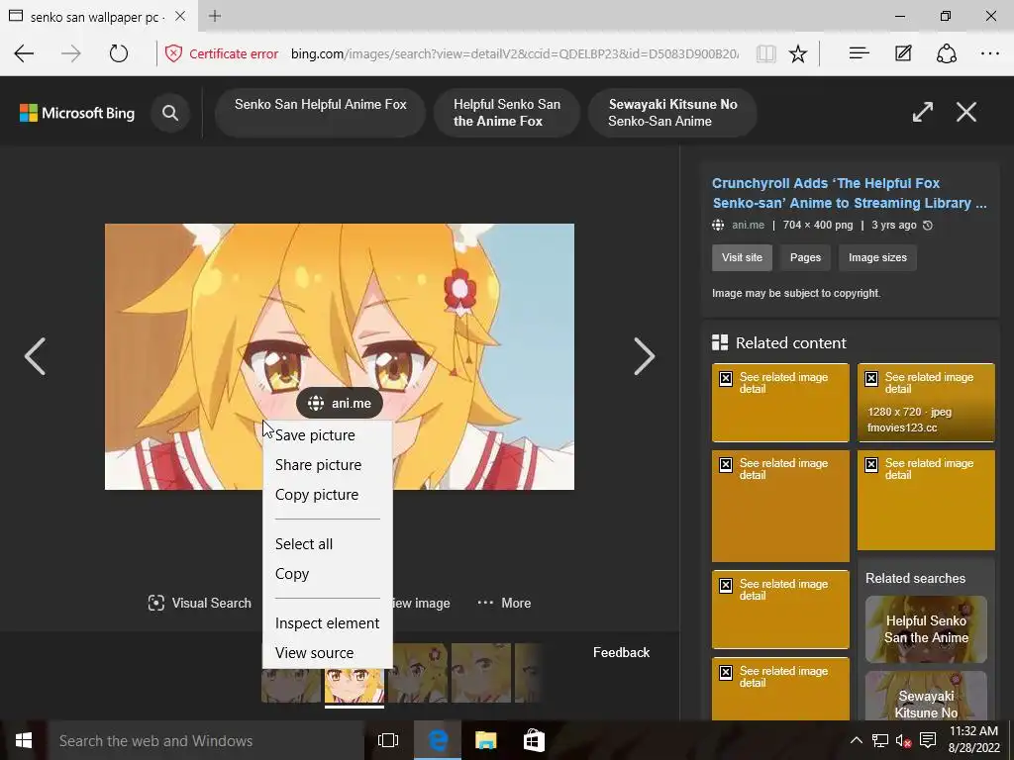Open Sewayaki Kitsune No related search

coord(926,696)
